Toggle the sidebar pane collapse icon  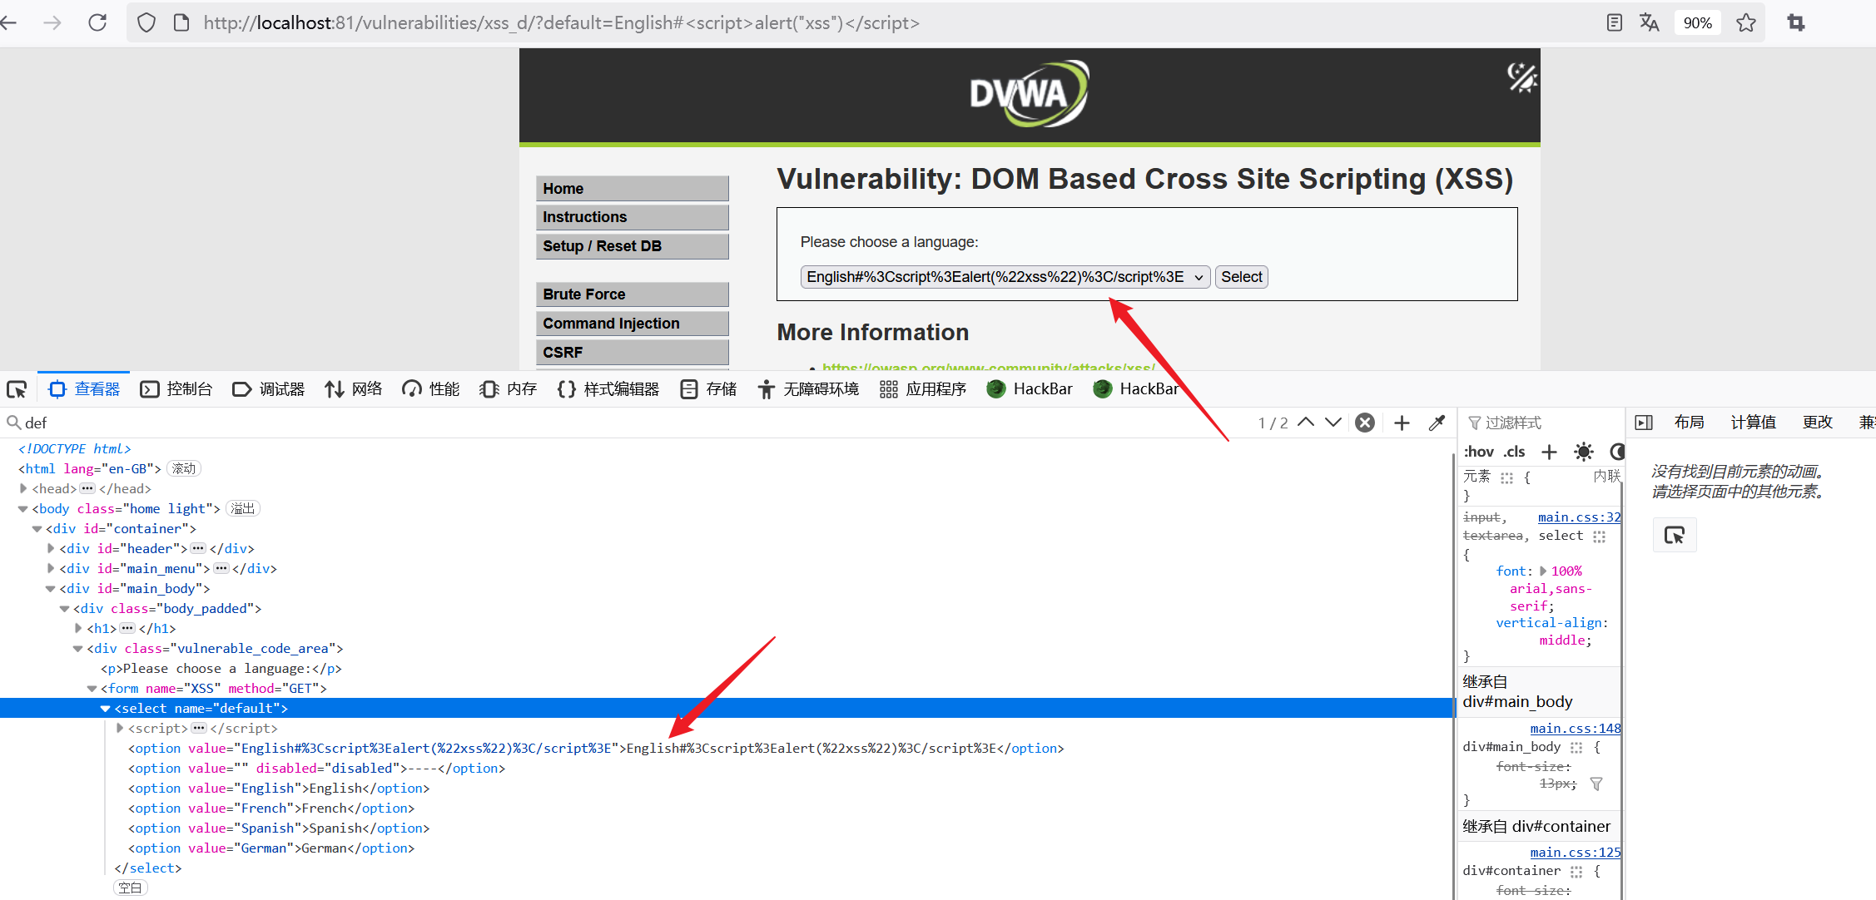pyautogui.click(x=1644, y=423)
